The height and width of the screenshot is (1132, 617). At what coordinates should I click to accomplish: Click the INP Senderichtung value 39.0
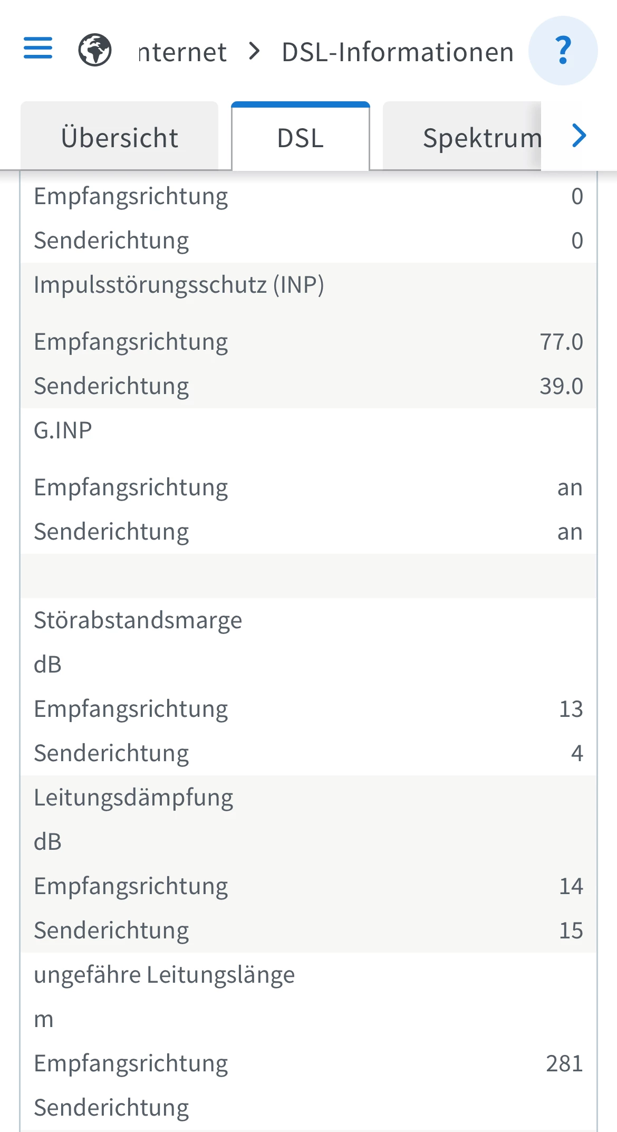pyautogui.click(x=561, y=386)
